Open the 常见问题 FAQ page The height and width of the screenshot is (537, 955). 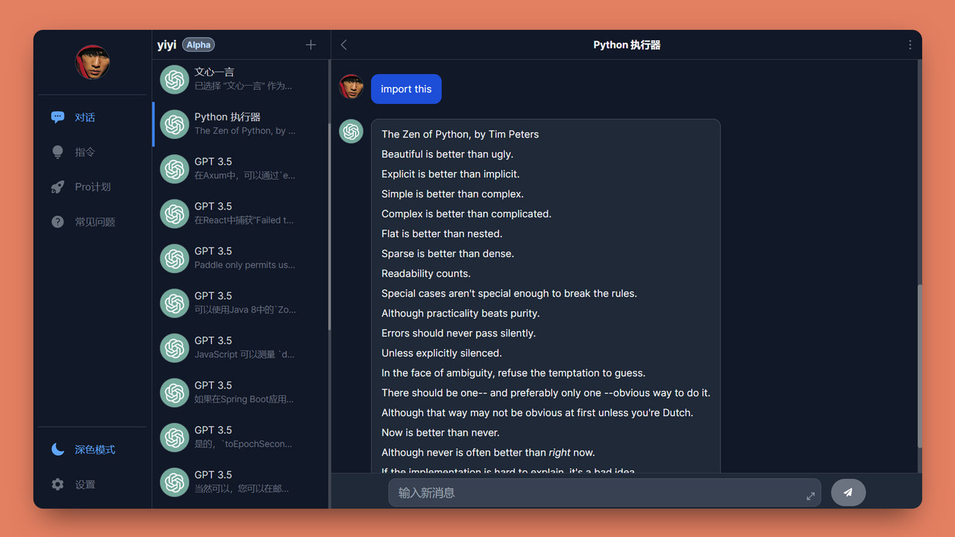93,222
